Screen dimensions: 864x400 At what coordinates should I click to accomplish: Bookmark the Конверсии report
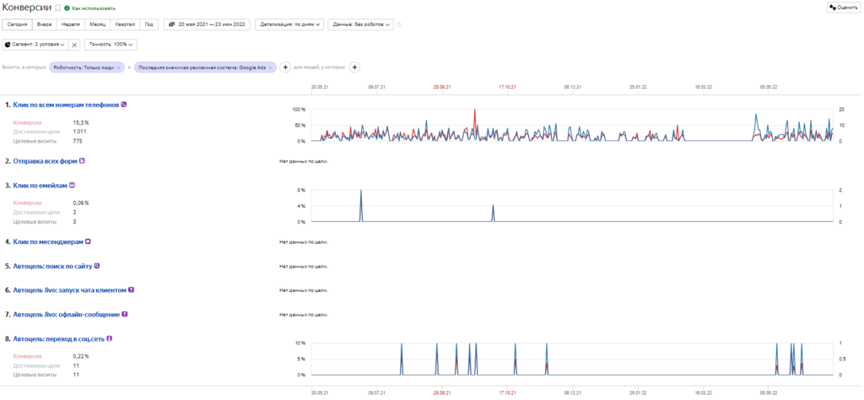[58, 8]
